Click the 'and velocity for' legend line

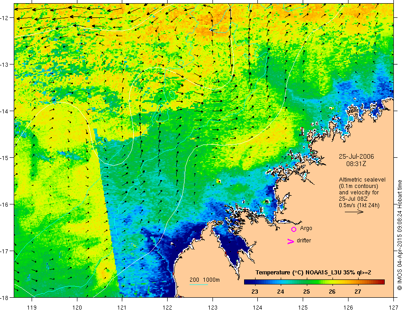tap(359, 193)
